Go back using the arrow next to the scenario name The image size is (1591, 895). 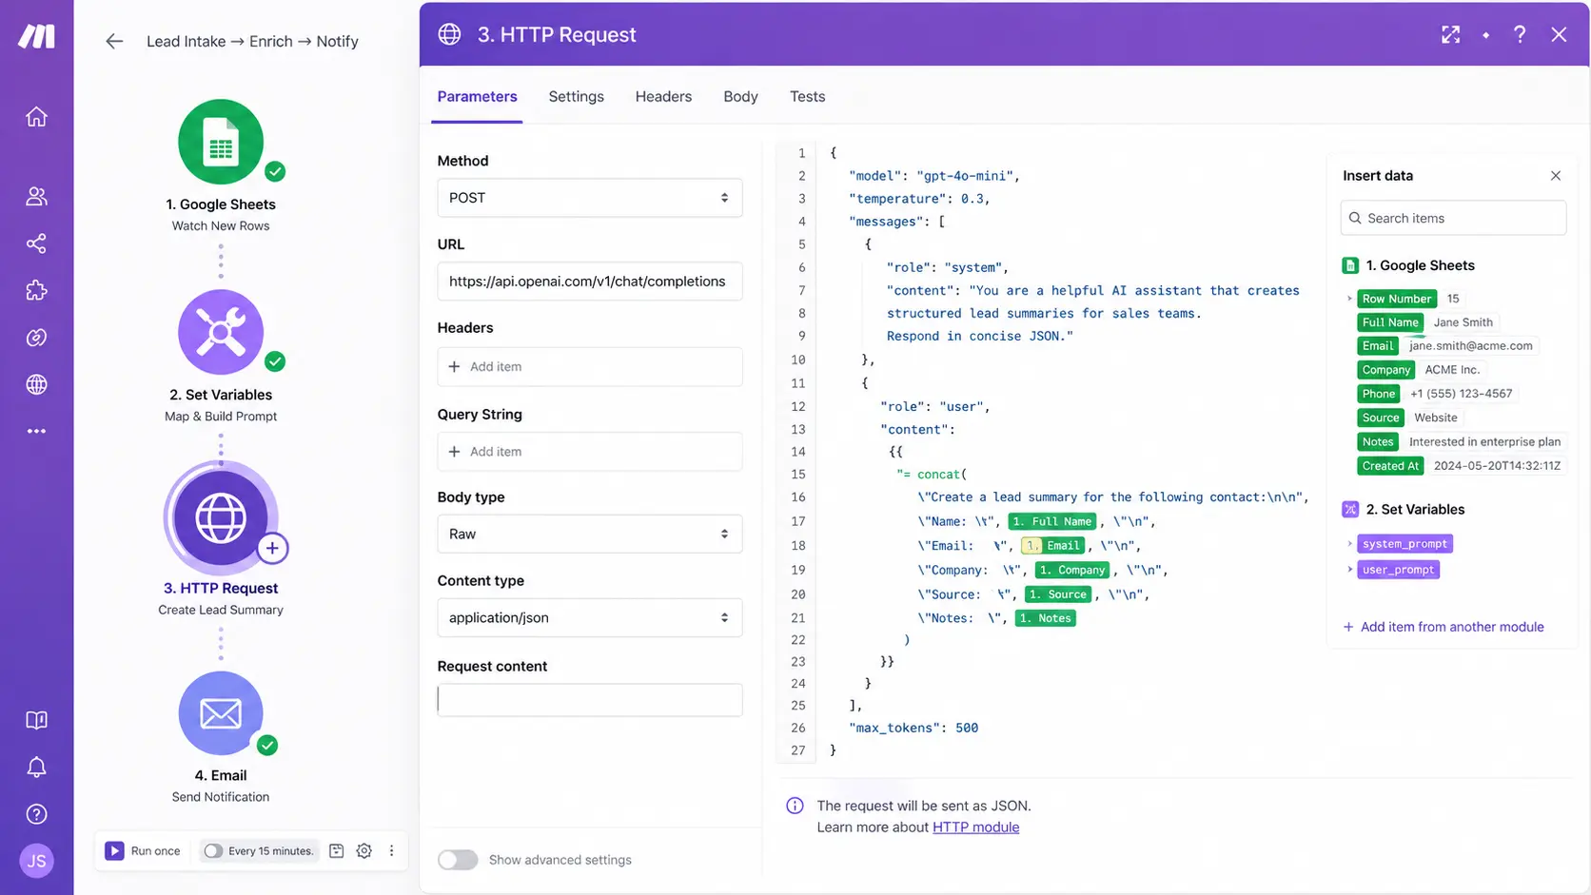coord(114,41)
